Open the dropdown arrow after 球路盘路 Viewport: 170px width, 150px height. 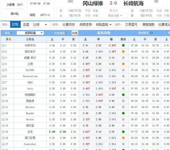pos(110,25)
